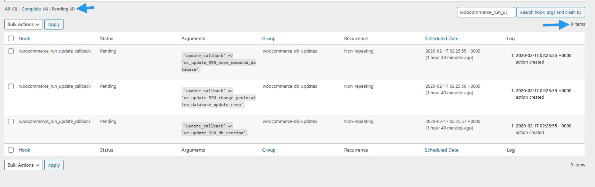Click the bottom Apply button

[x=54, y=165]
